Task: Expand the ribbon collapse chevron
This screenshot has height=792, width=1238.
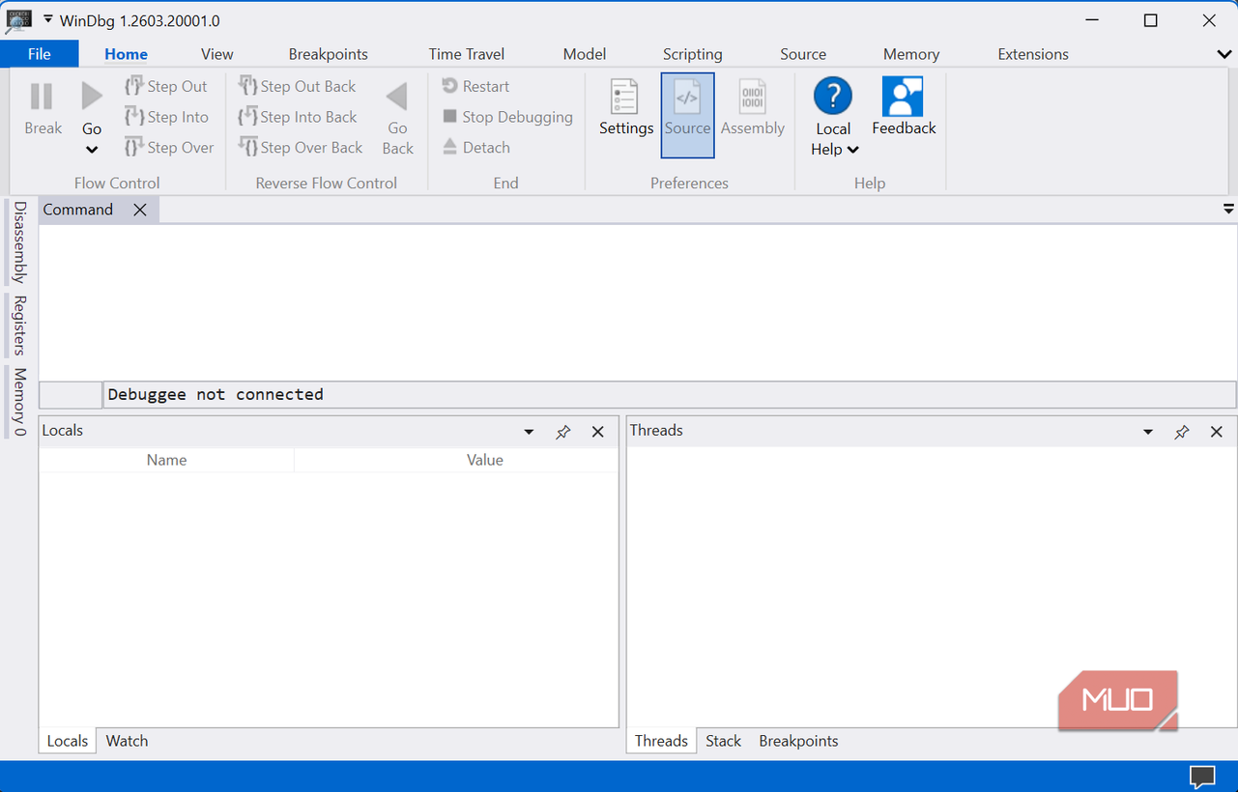Action: pos(1224,54)
